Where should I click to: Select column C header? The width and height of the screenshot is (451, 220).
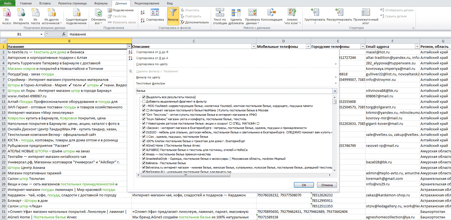194,41
